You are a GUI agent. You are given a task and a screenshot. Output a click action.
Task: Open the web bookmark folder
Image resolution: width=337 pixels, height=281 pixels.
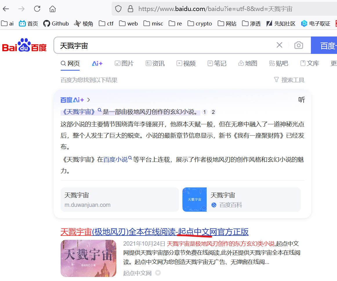tap(128, 23)
